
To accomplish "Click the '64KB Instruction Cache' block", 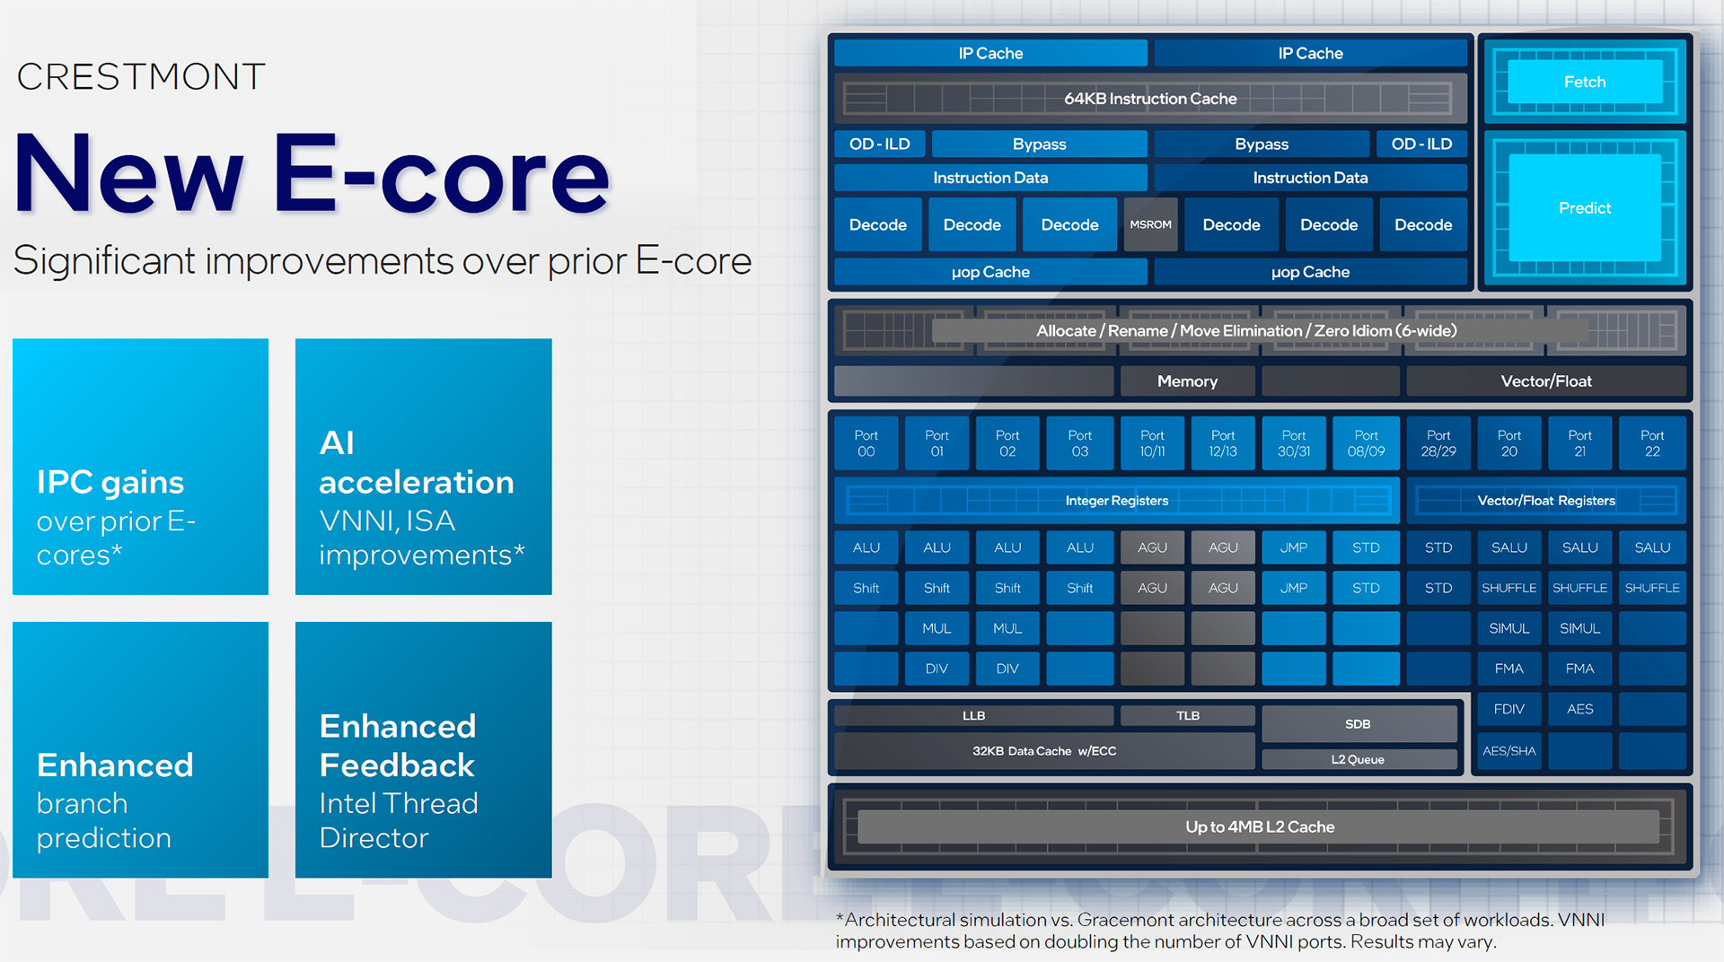I will click(1150, 99).
